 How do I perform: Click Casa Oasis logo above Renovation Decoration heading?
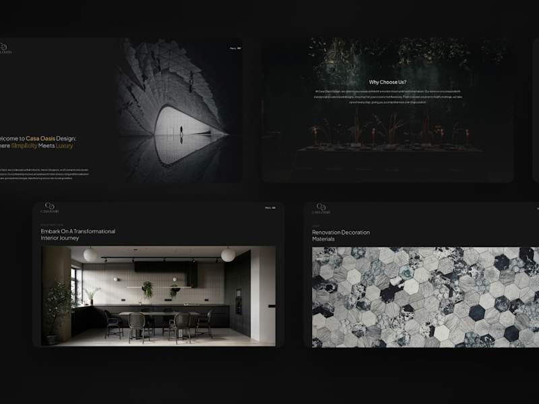click(x=321, y=209)
